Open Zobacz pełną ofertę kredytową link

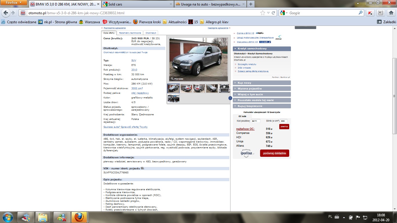(253, 71)
